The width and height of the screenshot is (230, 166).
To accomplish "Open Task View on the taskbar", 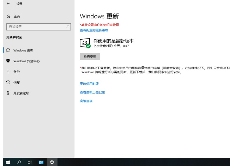I will (30, 162).
